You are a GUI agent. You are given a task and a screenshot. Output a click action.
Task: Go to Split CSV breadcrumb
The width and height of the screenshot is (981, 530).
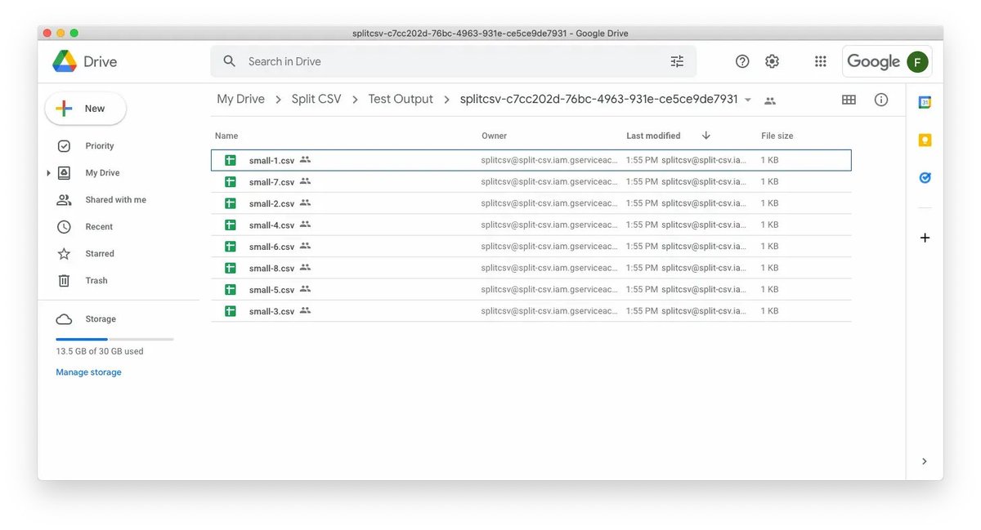[316, 99]
